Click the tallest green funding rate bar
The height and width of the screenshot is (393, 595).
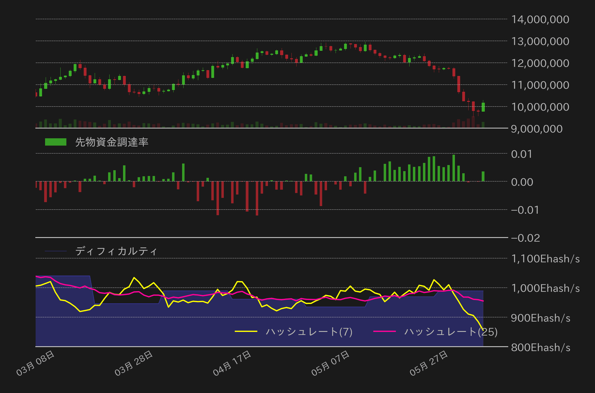tap(454, 168)
